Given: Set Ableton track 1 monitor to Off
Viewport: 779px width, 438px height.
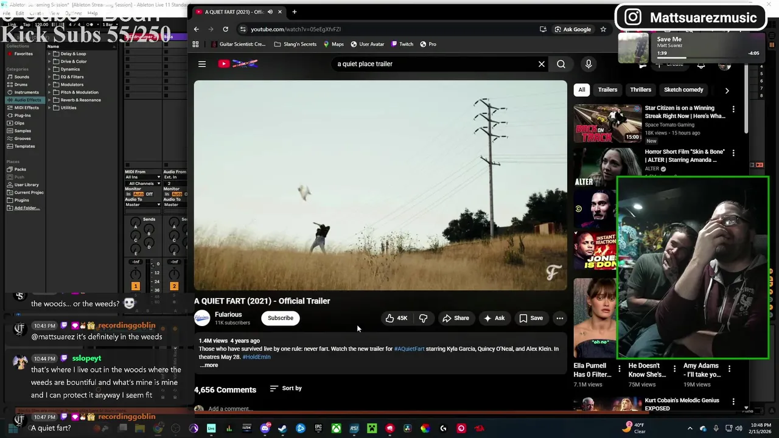Looking at the screenshot, I should pos(149,194).
